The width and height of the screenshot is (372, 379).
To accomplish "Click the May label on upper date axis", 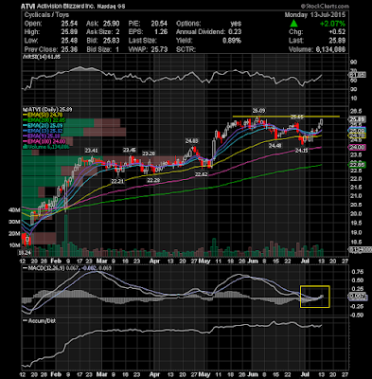I will coord(204,262).
